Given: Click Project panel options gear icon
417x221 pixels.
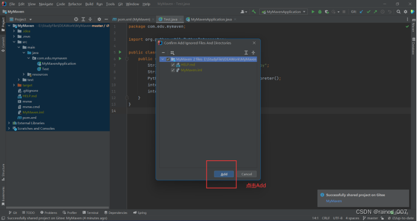Looking at the screenshot, I should tap(99, 19).
